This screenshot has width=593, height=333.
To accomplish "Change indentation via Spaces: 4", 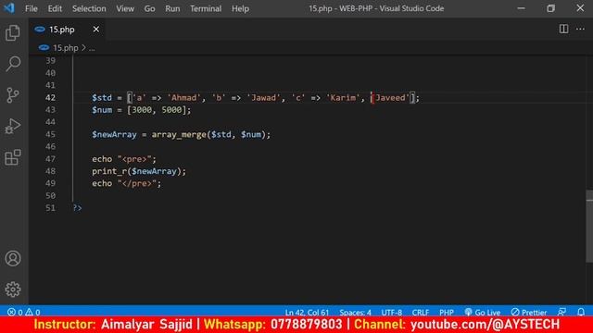I will click(x=355, y=313).
